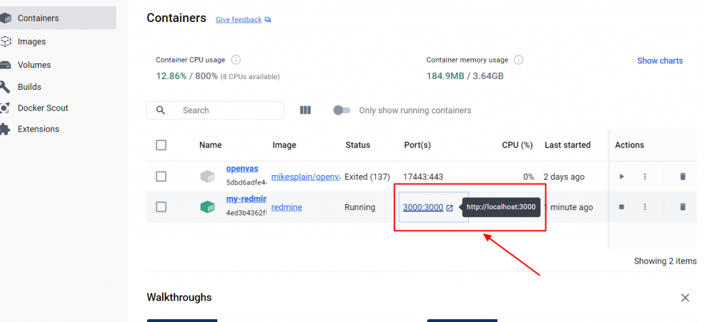
Task: Click Show charts link
Action: tap(660, 60)
